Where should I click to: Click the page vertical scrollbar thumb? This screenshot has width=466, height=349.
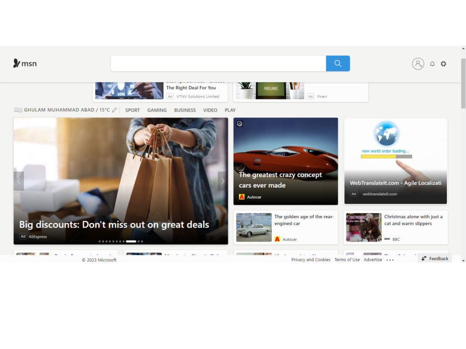pos(463,83)
